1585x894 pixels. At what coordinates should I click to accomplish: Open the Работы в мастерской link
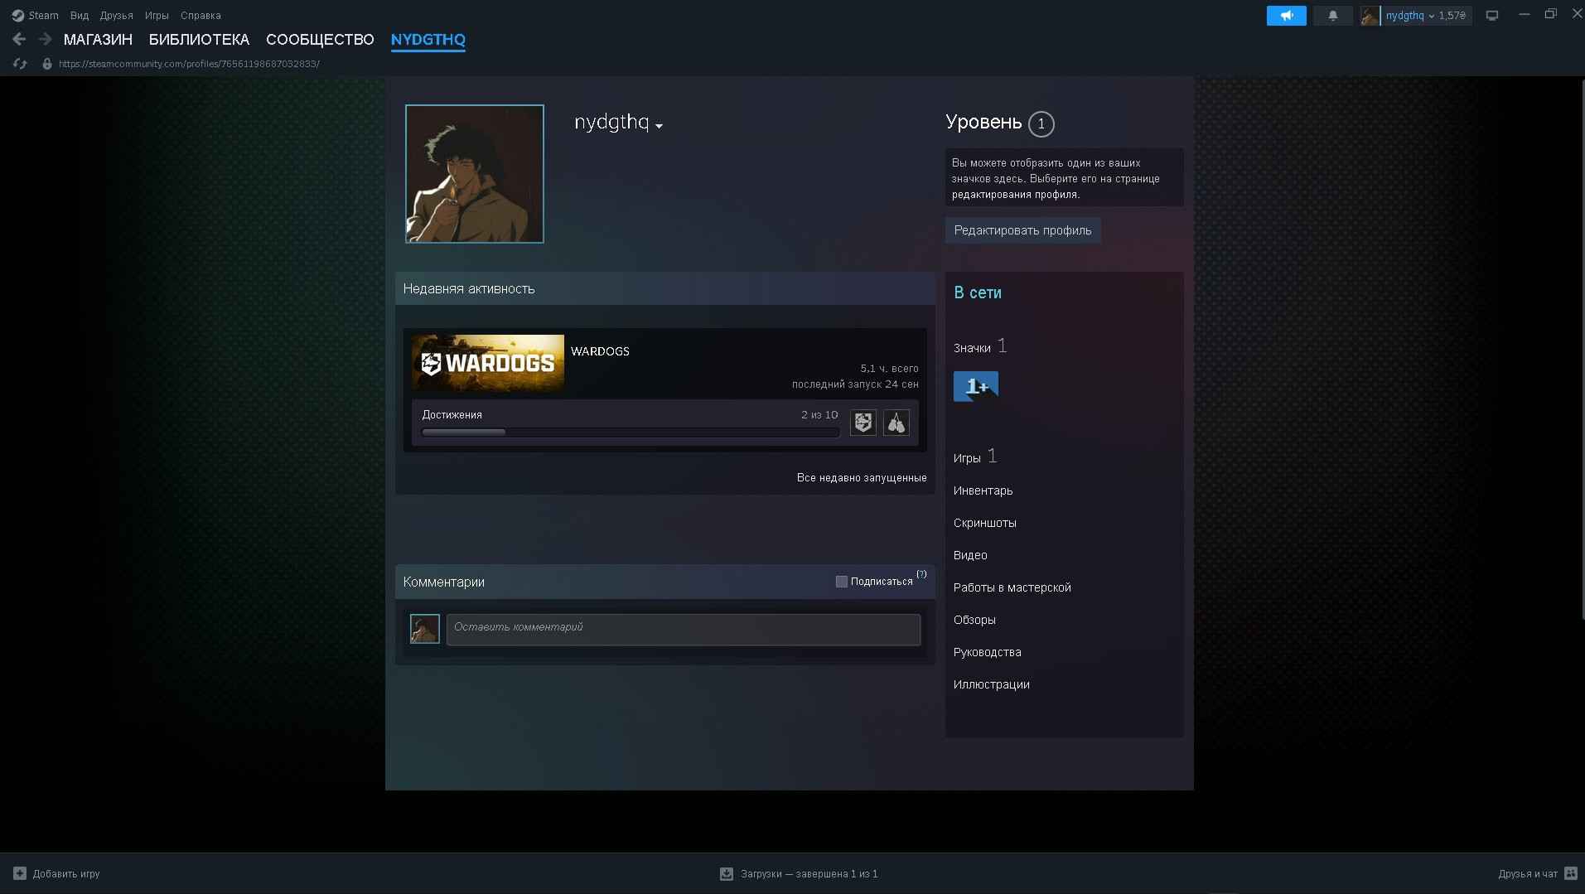click(1012, 587)
